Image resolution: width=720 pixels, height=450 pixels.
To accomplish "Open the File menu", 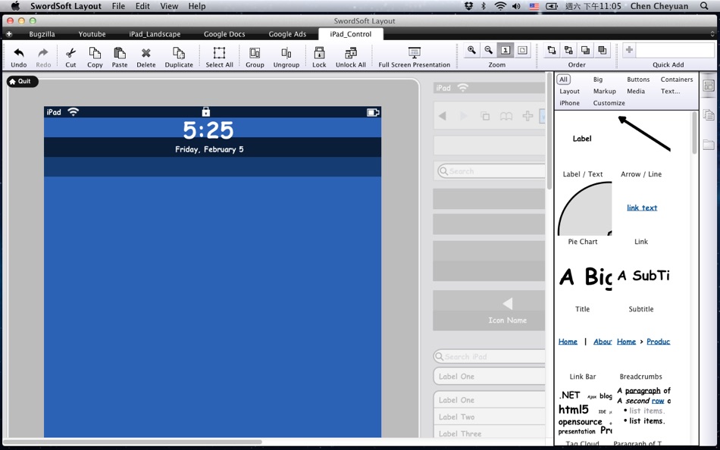I will 118,6.
